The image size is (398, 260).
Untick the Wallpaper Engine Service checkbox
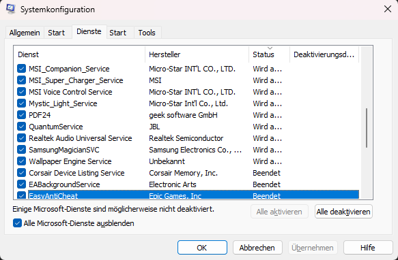pos(22,161)
